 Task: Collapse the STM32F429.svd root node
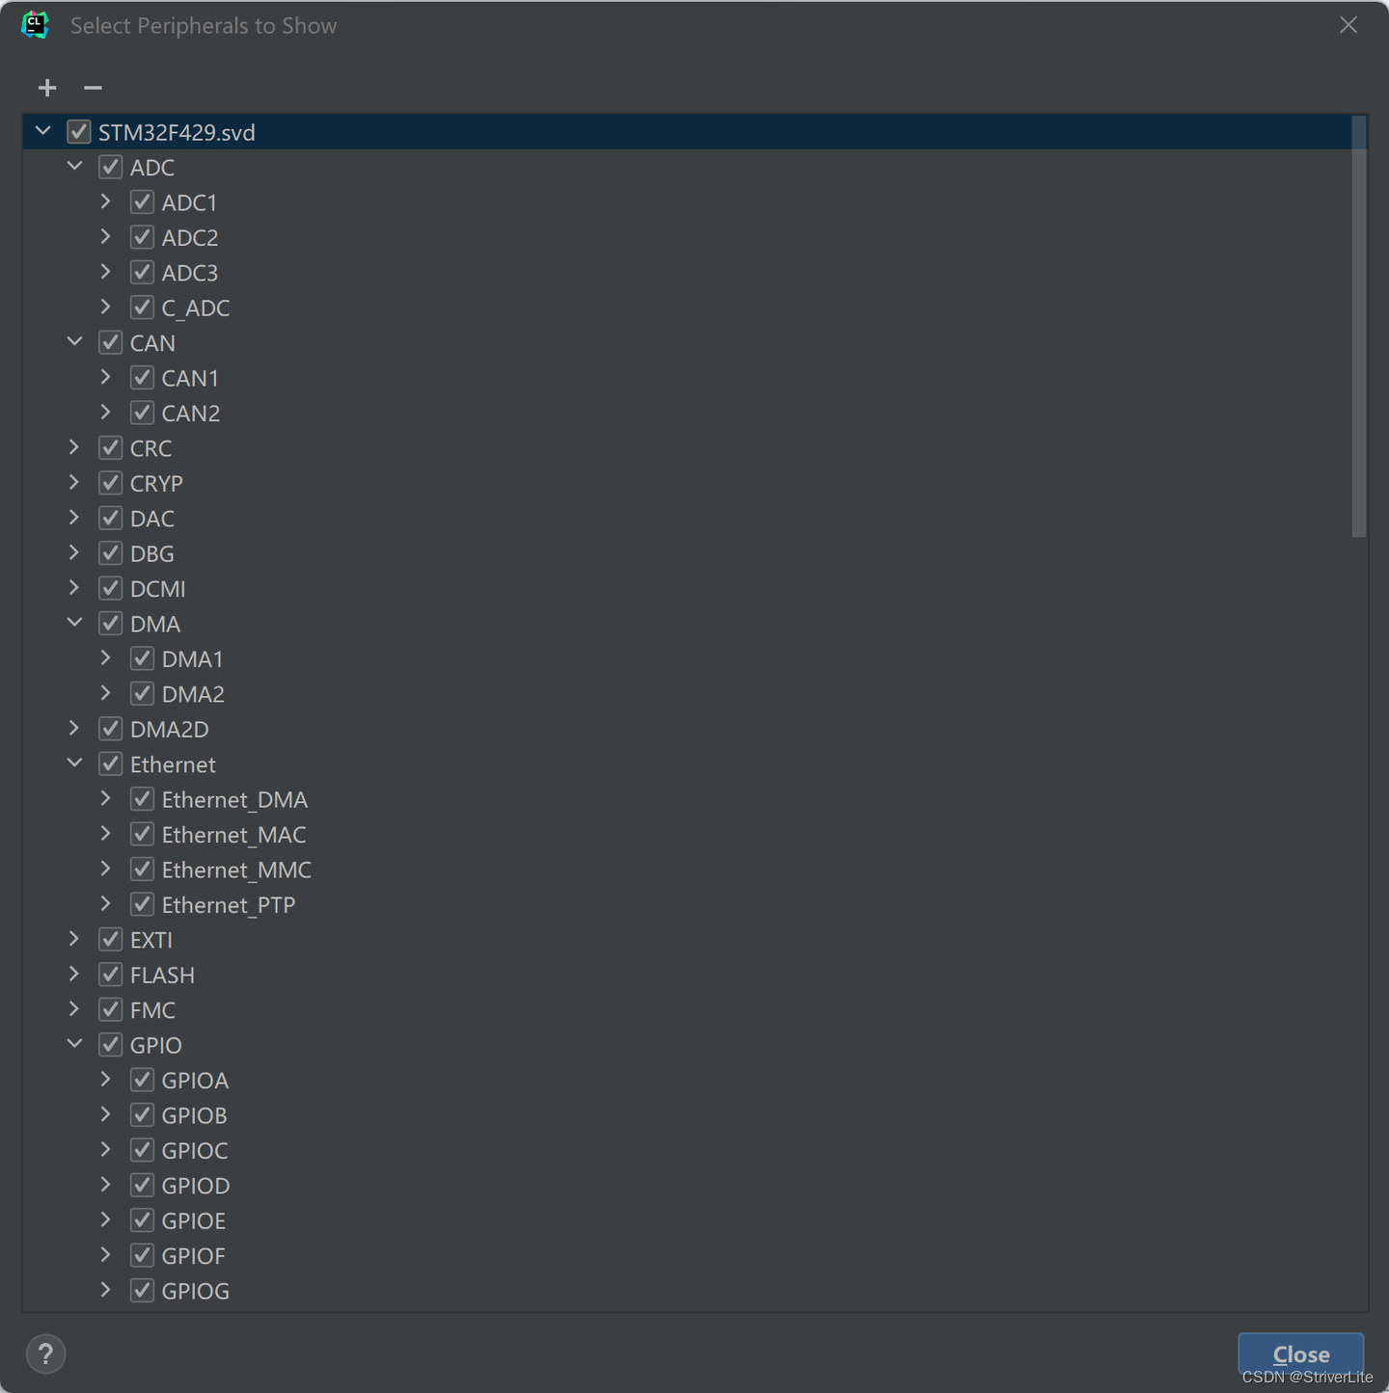click(43, 131)
